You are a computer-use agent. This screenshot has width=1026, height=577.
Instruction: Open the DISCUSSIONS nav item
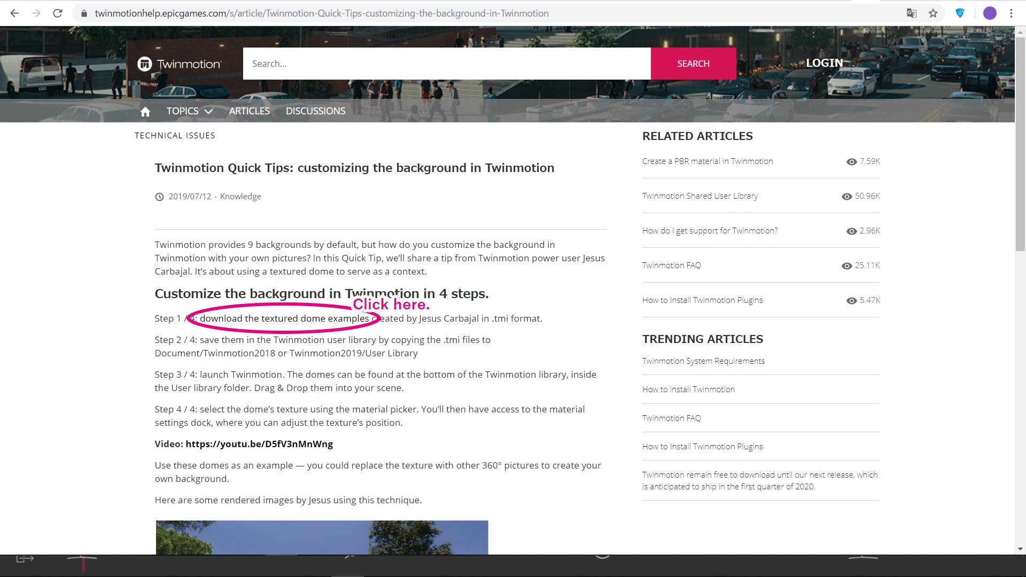click(x=315, y=111)
